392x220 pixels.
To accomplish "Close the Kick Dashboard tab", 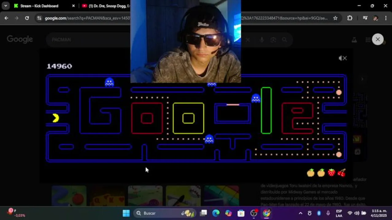I will [73, 6].
